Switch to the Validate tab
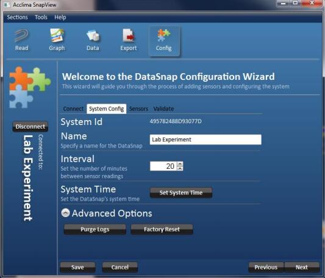 163,109
